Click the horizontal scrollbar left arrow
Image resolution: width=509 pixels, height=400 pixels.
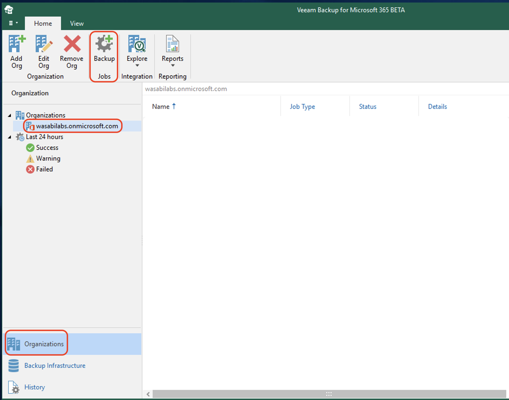coord(148,394)
